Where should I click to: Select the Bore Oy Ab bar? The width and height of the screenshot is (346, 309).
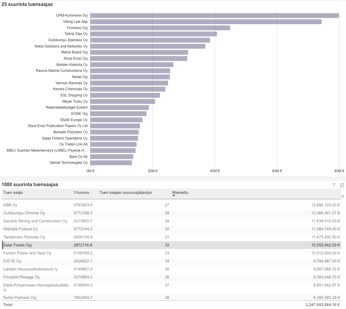[112, 157]
